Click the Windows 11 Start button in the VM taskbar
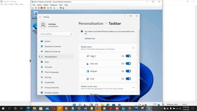The image size is (197, 111). 74,105
